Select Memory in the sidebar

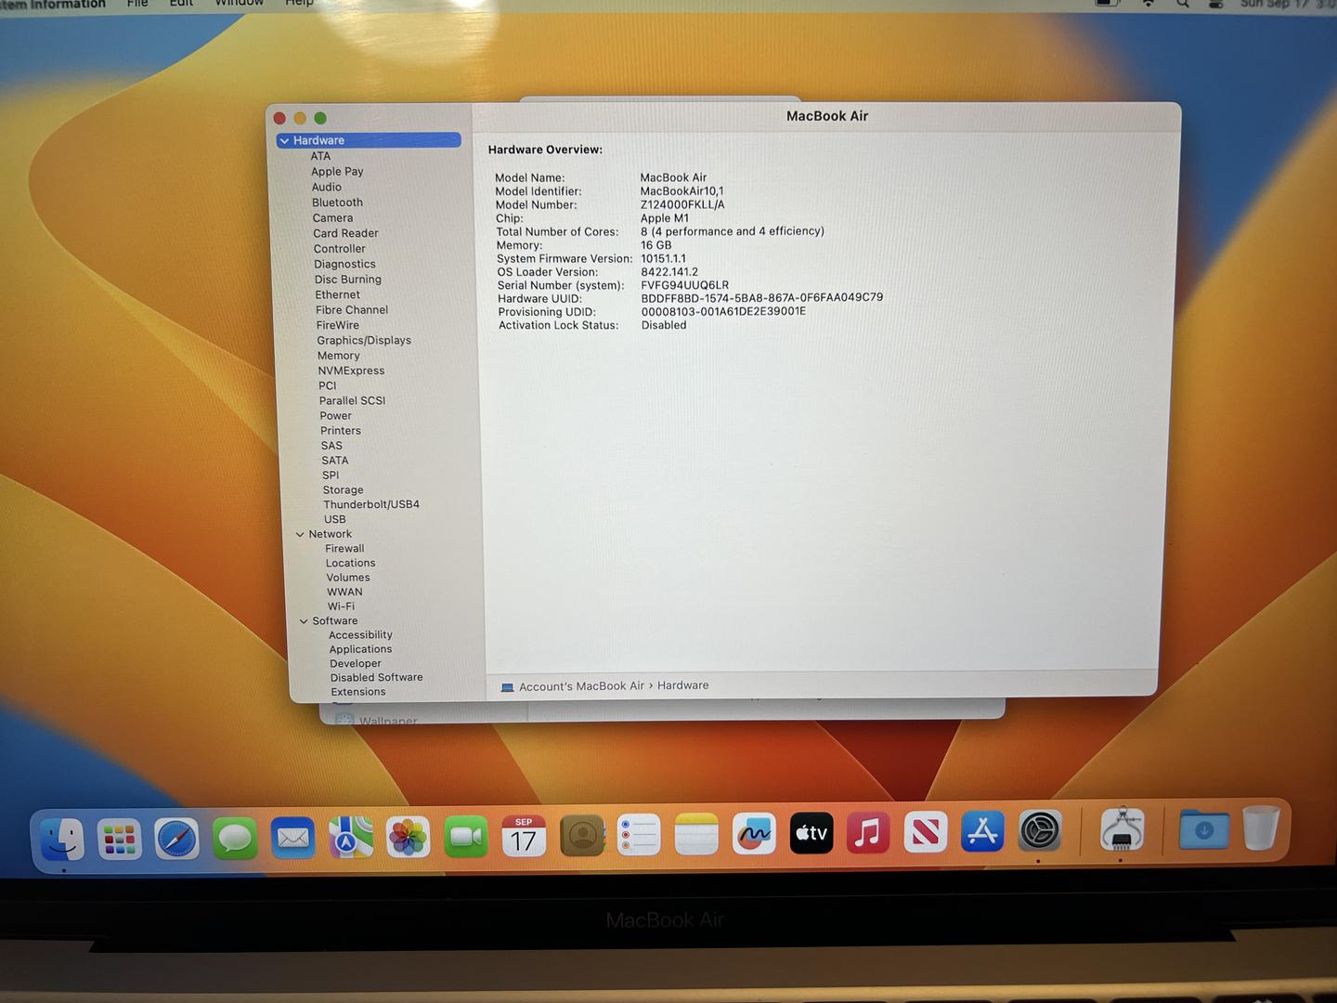(x=338, y=356)
